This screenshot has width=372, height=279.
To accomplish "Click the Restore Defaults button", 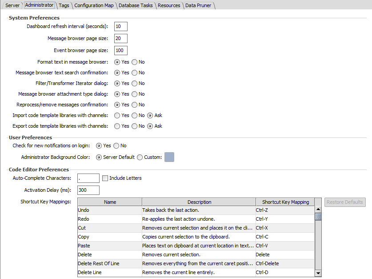I will pyautogui.click(x=345, y=202).
